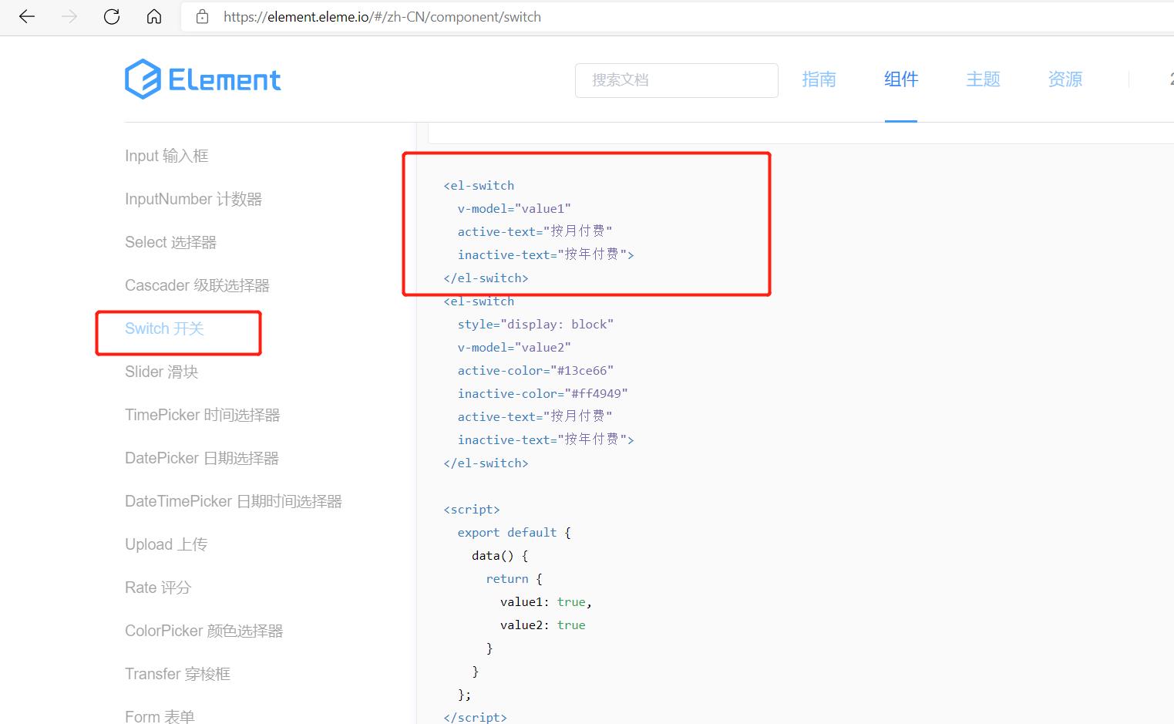Open Input 输入框 in the sidebar
Viewport: 1174px width, 724px height.
(x=167, y=156)
